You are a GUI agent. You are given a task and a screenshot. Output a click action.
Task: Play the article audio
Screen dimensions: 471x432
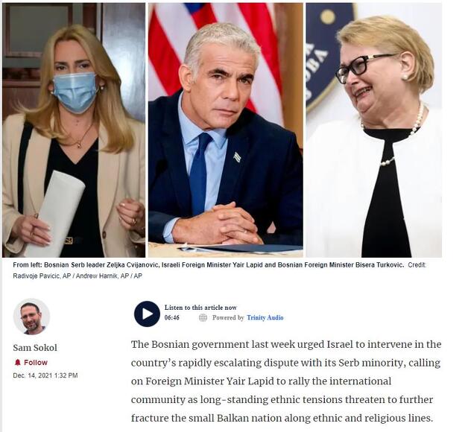pos(147,314)
